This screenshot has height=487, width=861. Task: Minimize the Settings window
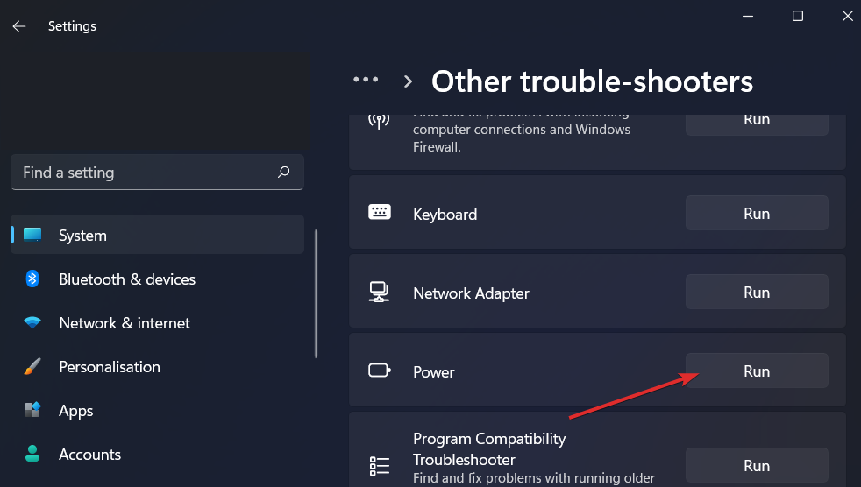[x=748, y=16]
